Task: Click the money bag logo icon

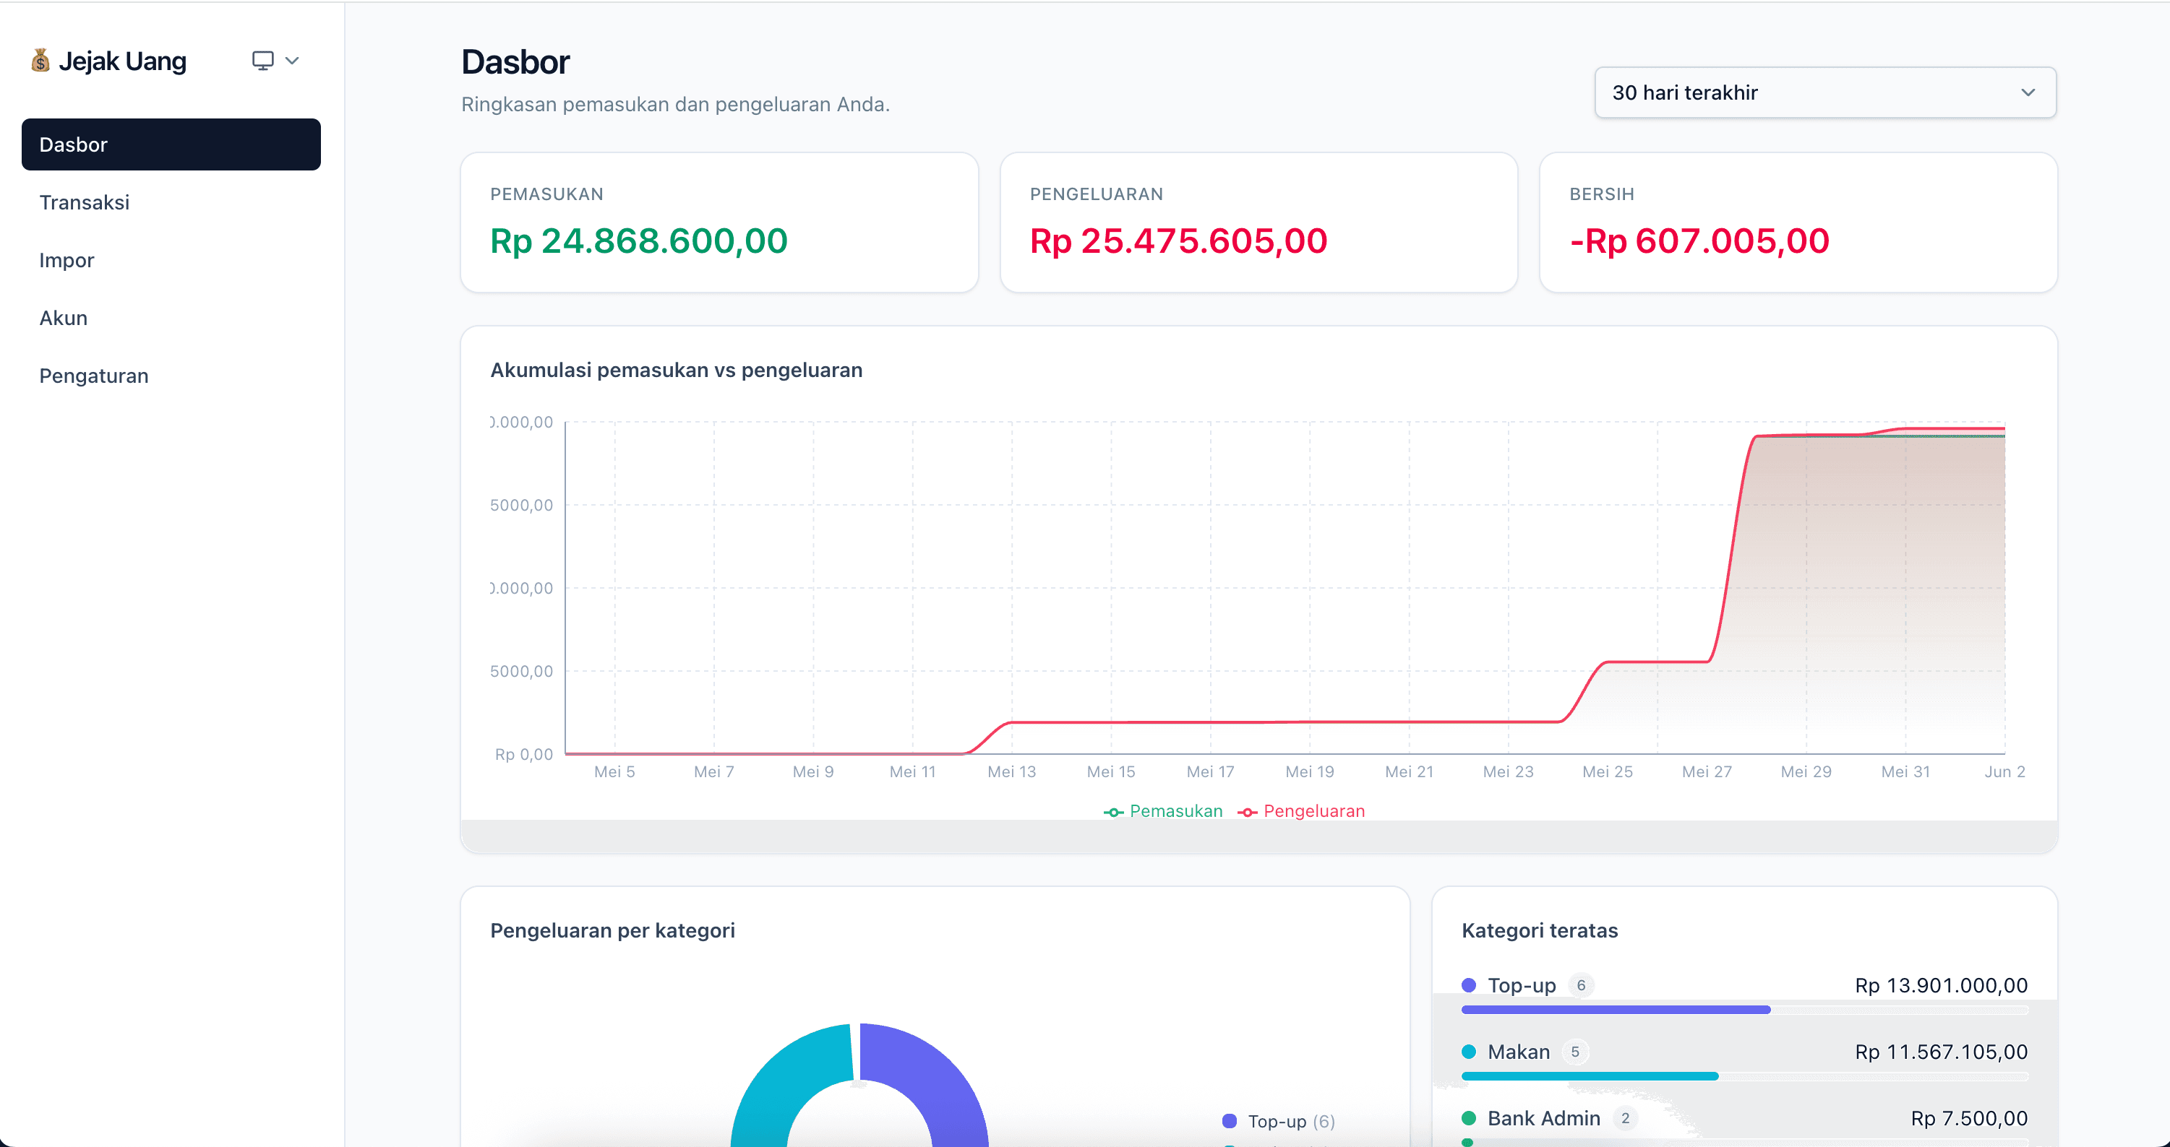Action: [40, 61]
